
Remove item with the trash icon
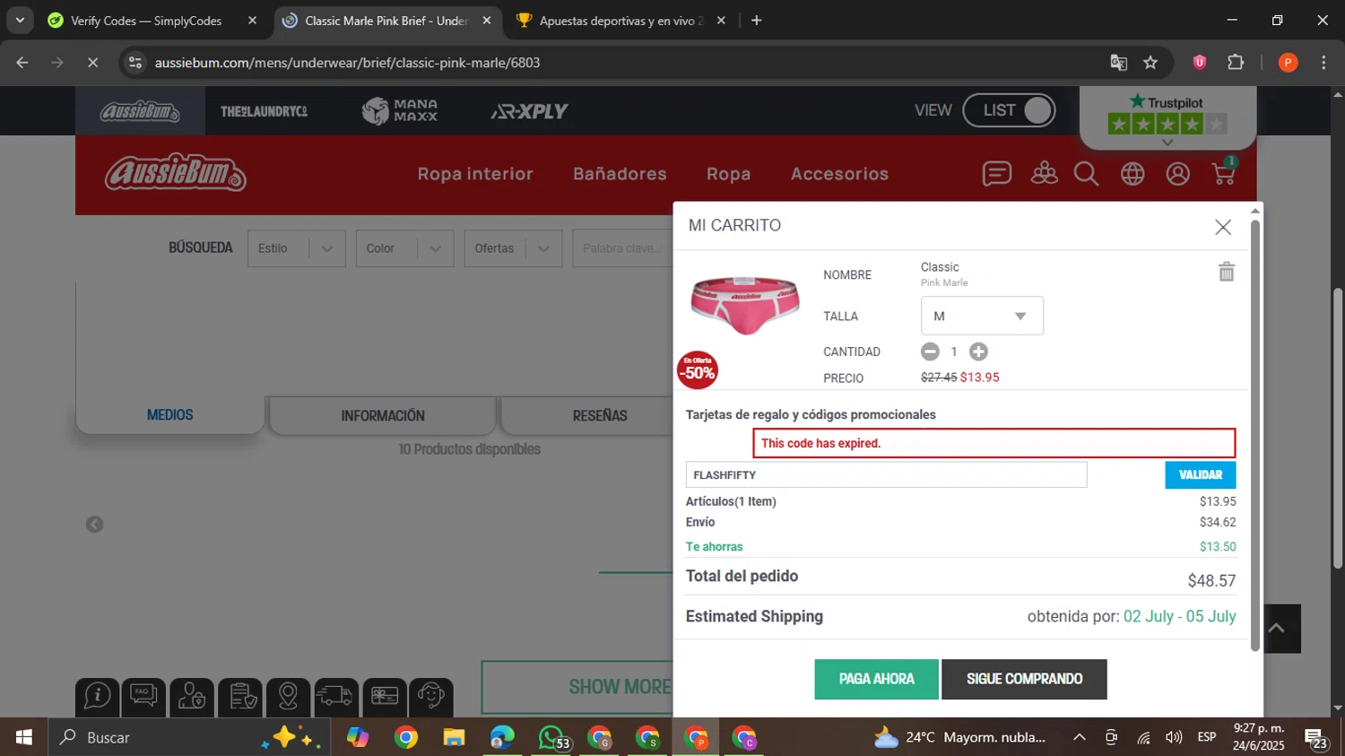[1227, 272]
